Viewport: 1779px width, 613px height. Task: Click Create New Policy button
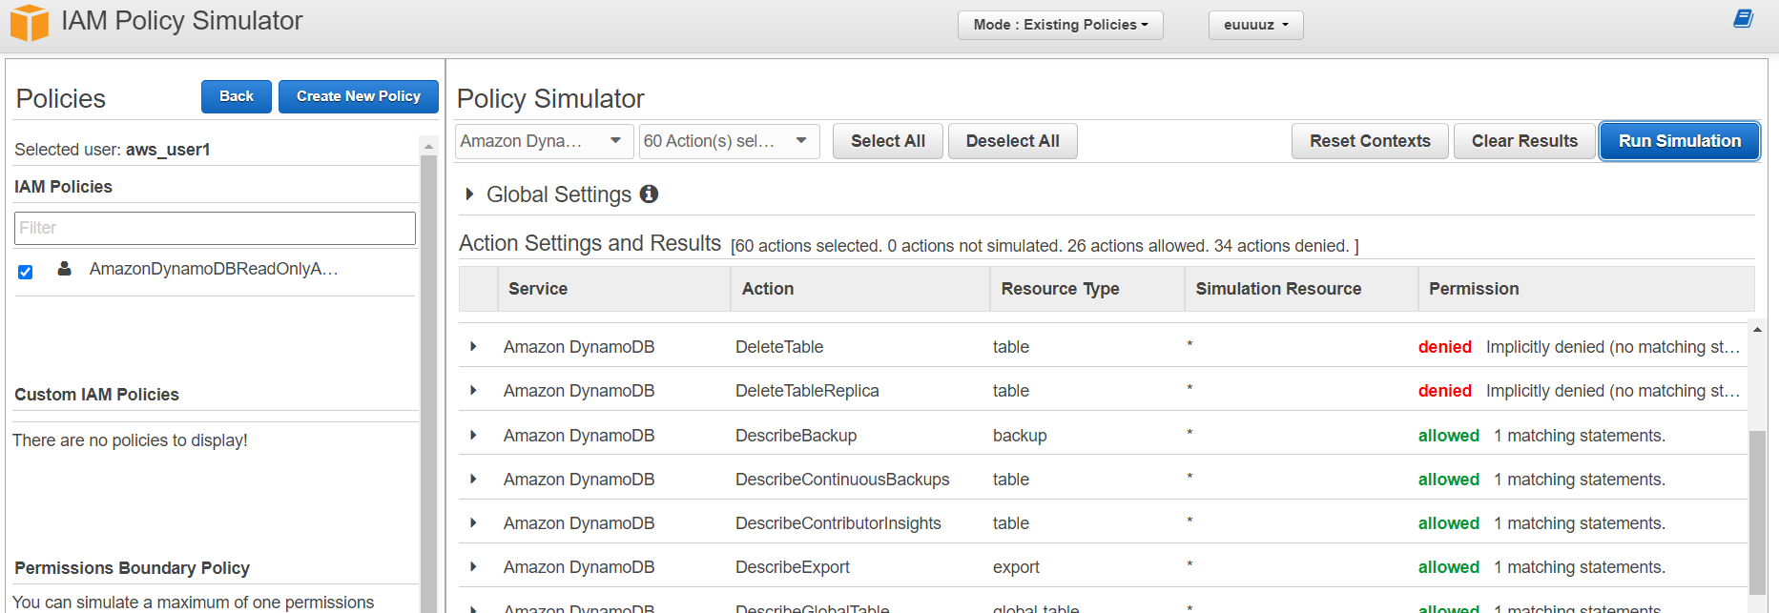(359, 96)
